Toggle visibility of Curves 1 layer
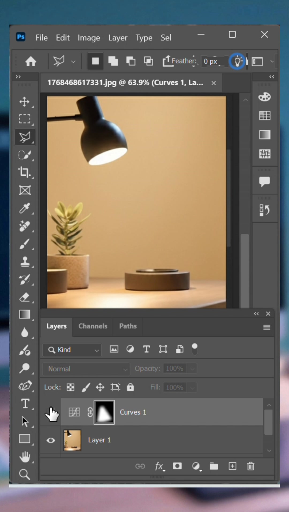Image resolution: width=289 pixels, height=512 pixels. pyautogui.click(x=51, y=412)
